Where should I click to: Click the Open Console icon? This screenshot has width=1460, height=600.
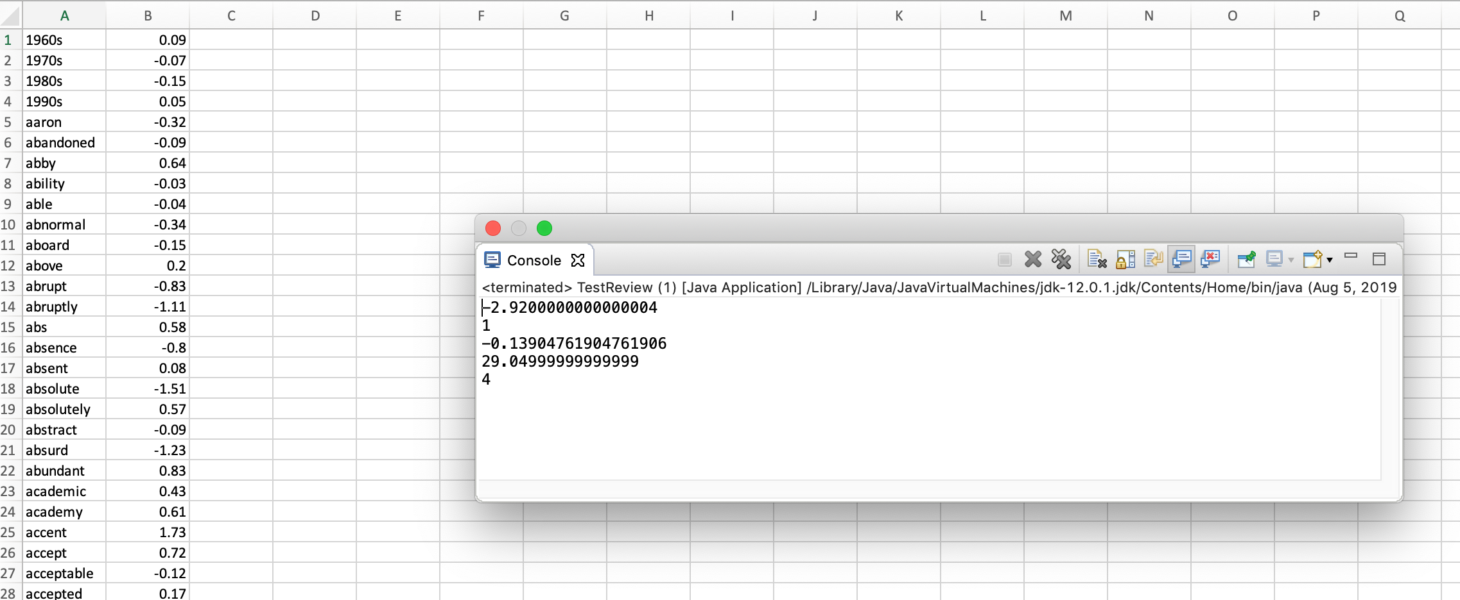pyautogui.click(x=1312, y=259)
